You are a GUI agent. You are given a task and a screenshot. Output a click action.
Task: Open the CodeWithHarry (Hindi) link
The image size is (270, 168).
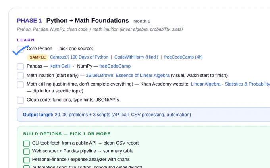point(136,57)
